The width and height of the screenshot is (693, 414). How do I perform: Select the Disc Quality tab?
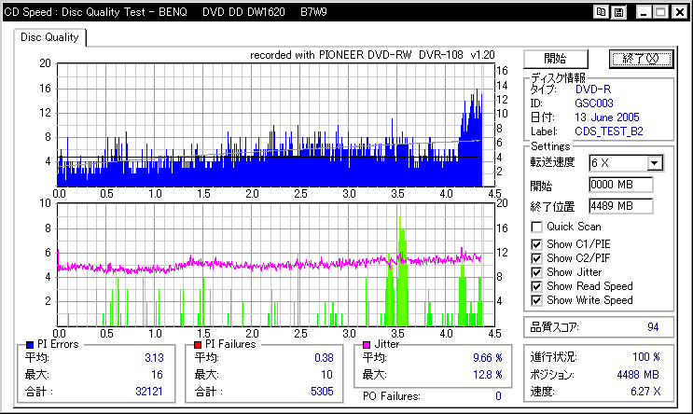pos(49,37)
